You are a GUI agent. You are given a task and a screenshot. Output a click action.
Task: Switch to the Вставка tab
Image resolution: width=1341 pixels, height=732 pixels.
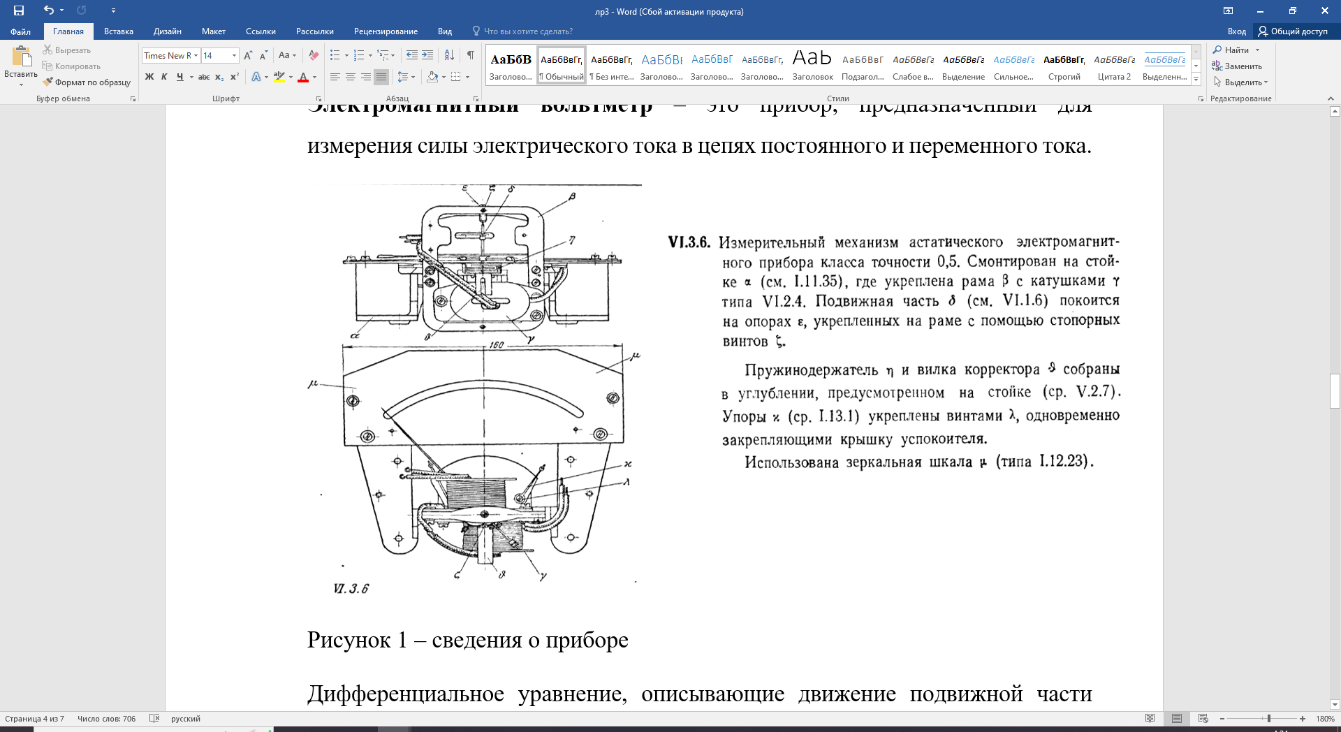click(x=119, y=31)
